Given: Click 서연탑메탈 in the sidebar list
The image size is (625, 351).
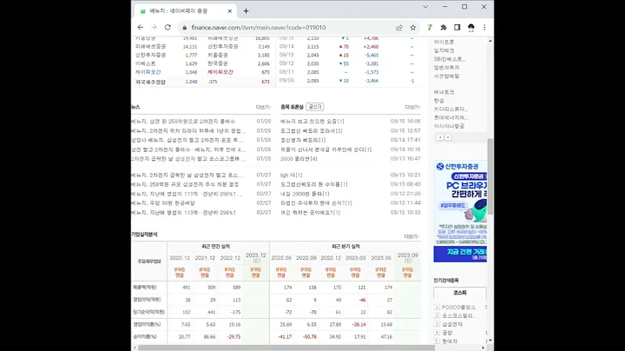Looking at the screenshot, I should tap(446, 76).
